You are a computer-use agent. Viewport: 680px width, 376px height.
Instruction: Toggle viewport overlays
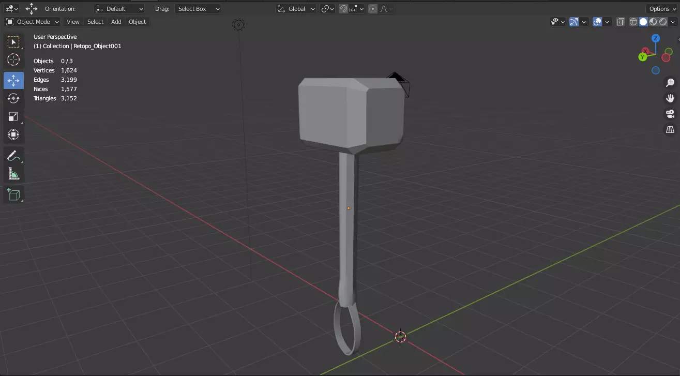click(597, 22)
